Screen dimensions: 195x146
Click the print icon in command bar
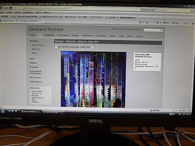[157, 23]
